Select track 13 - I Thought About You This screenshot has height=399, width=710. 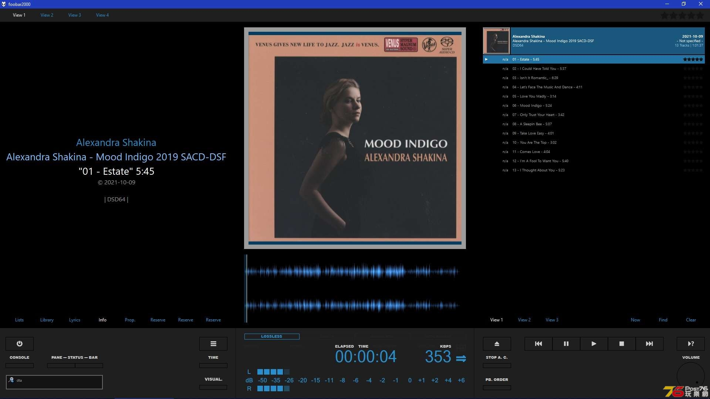click(594, 170)
